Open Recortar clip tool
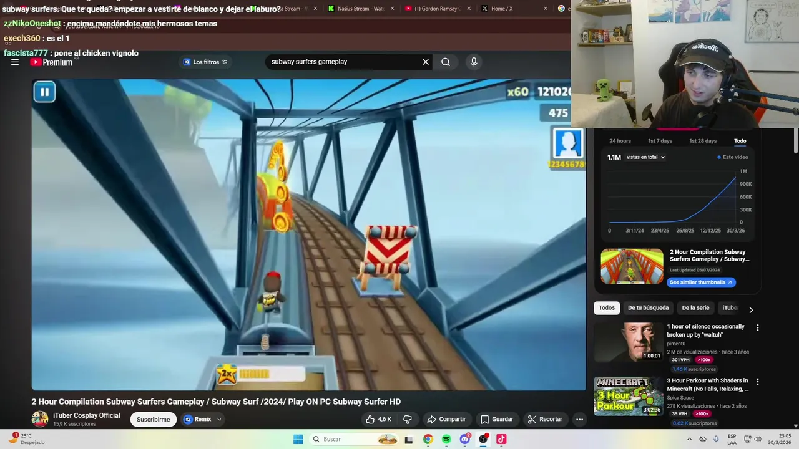 (545, 419)
